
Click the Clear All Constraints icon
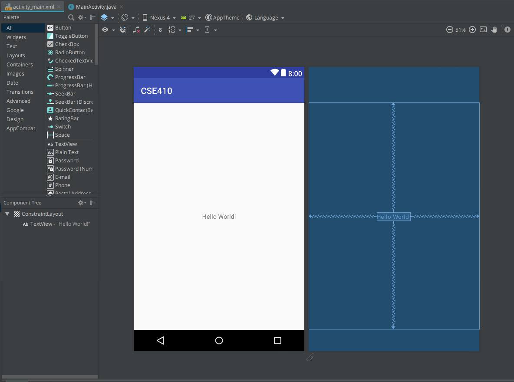(x=136, y=30)
